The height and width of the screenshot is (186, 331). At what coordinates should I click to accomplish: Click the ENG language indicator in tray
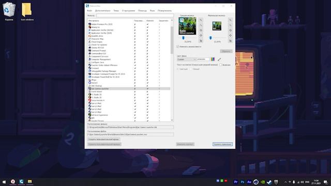coord(307,182)
